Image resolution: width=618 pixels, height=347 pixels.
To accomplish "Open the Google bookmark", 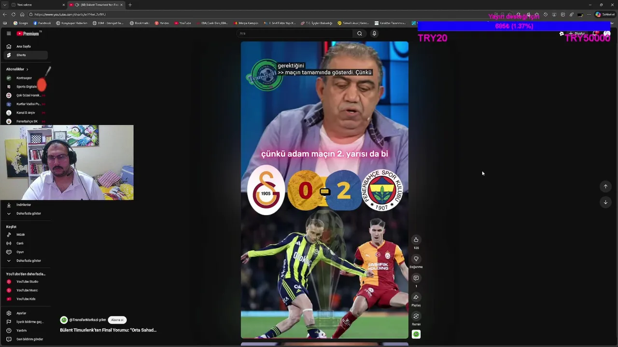I will click(x=21, y=23).
